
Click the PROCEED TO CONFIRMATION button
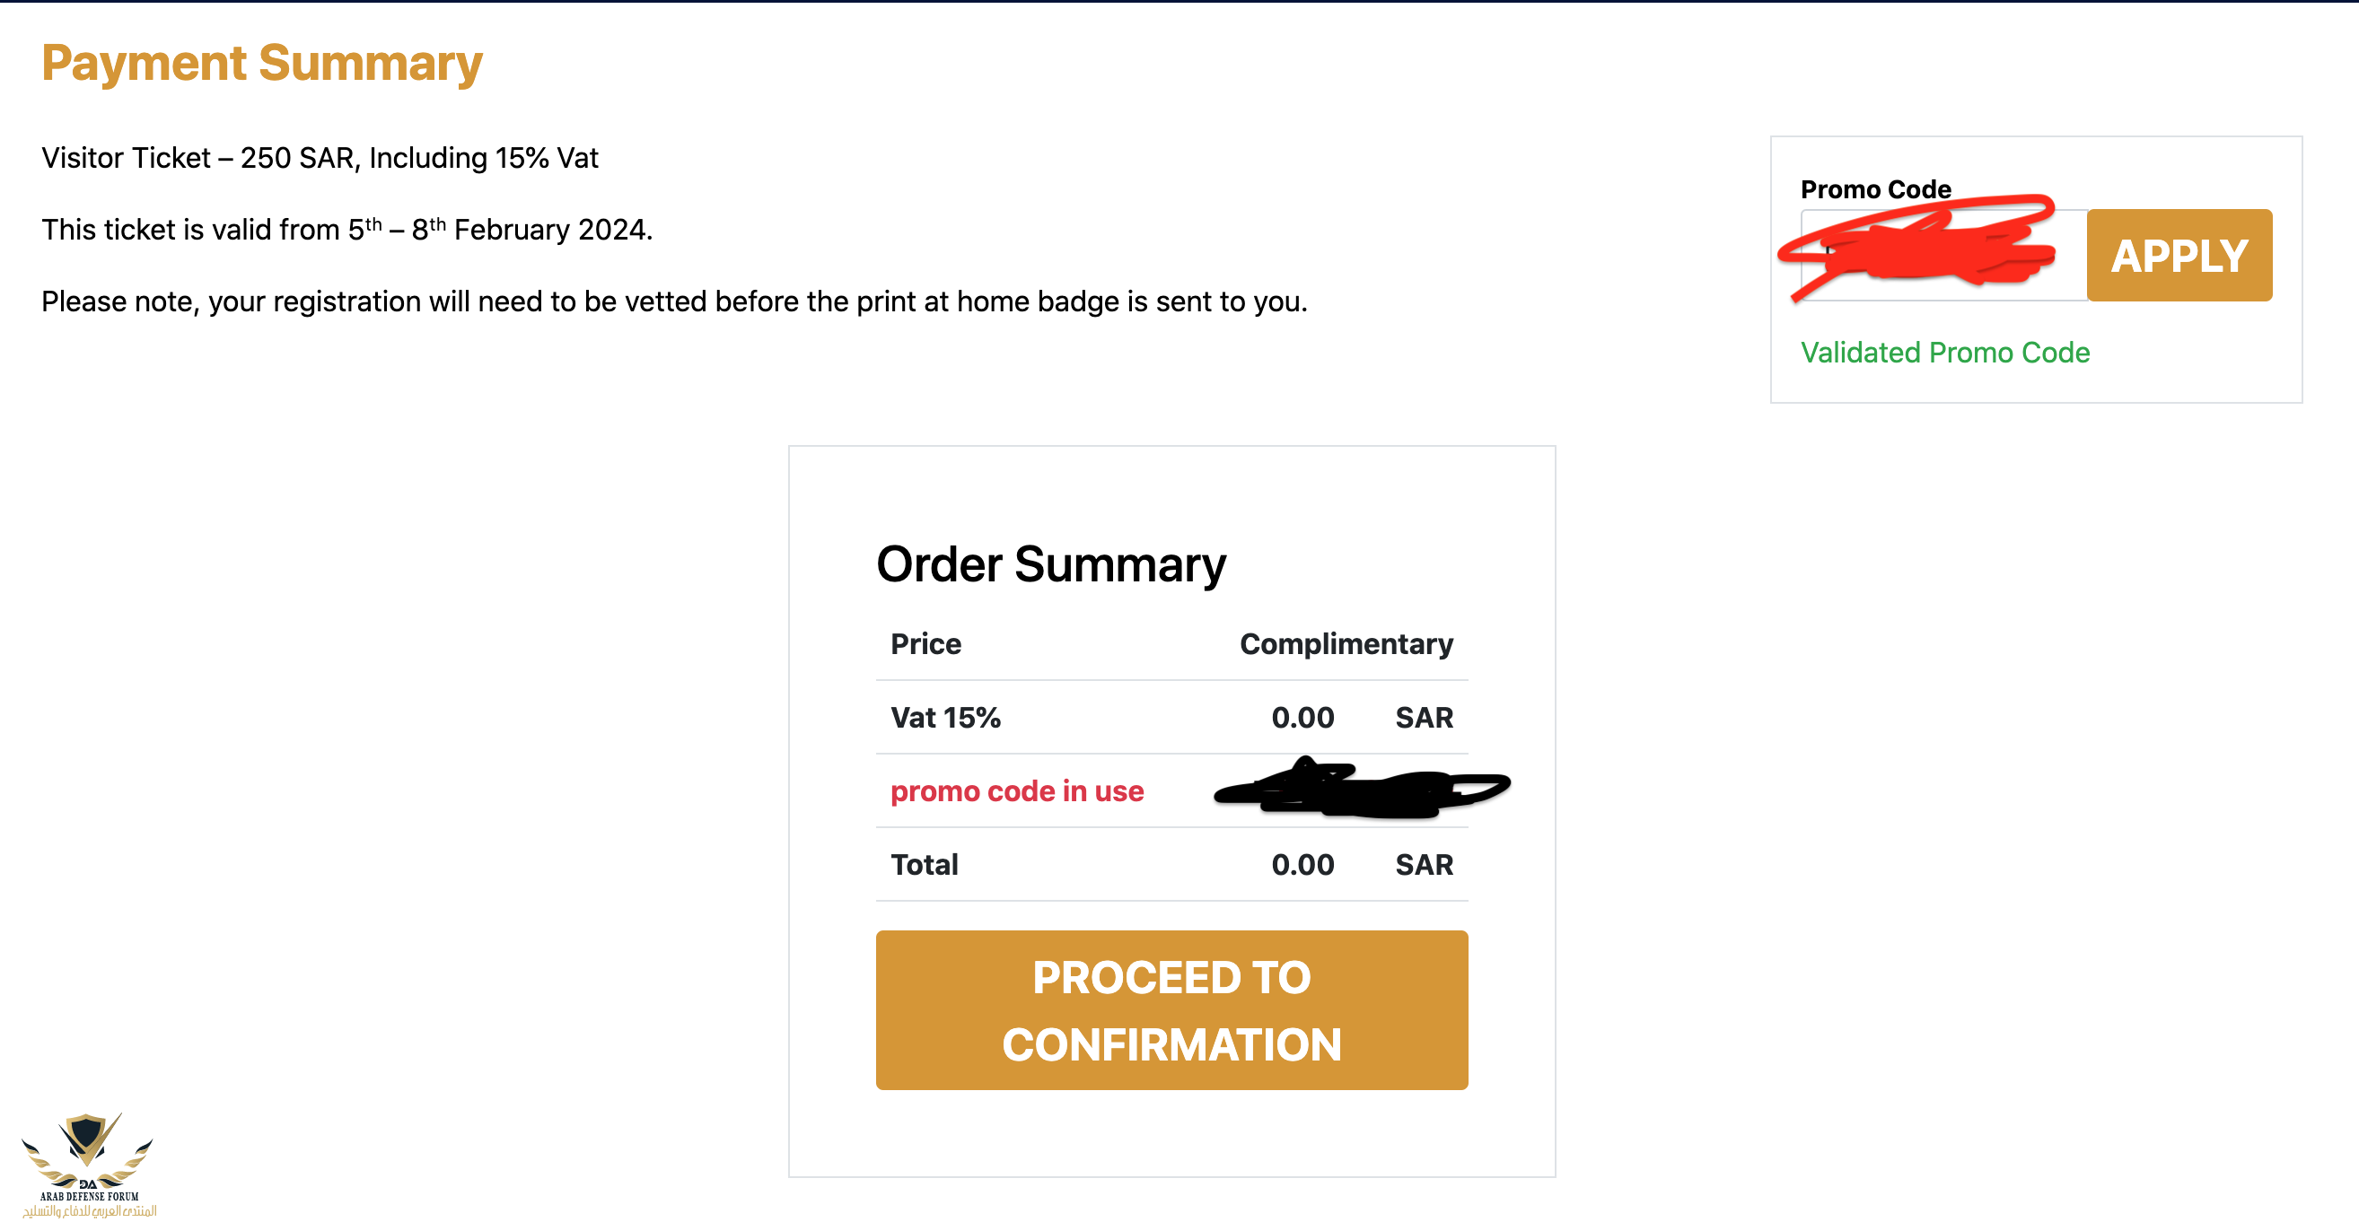tap(1171, 1009)
